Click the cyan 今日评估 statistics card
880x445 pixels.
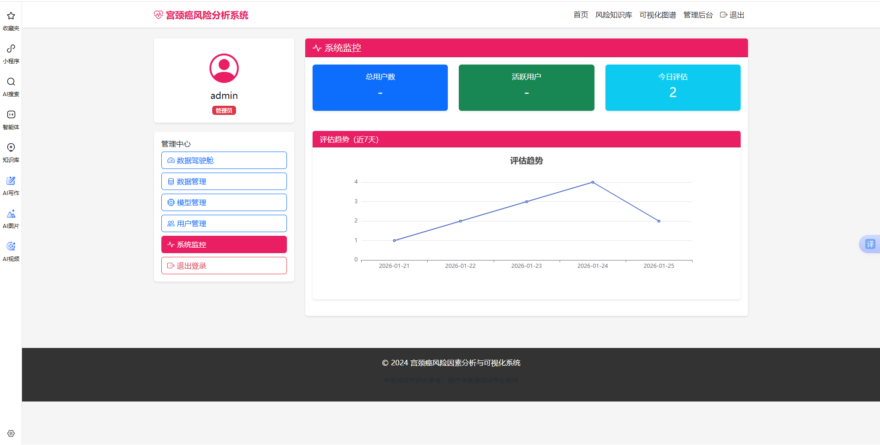pos(672,87)
